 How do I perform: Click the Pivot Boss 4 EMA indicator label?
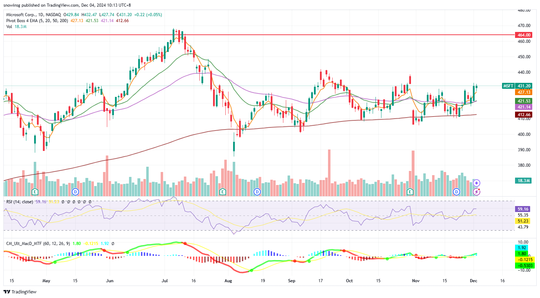[37, 21]
